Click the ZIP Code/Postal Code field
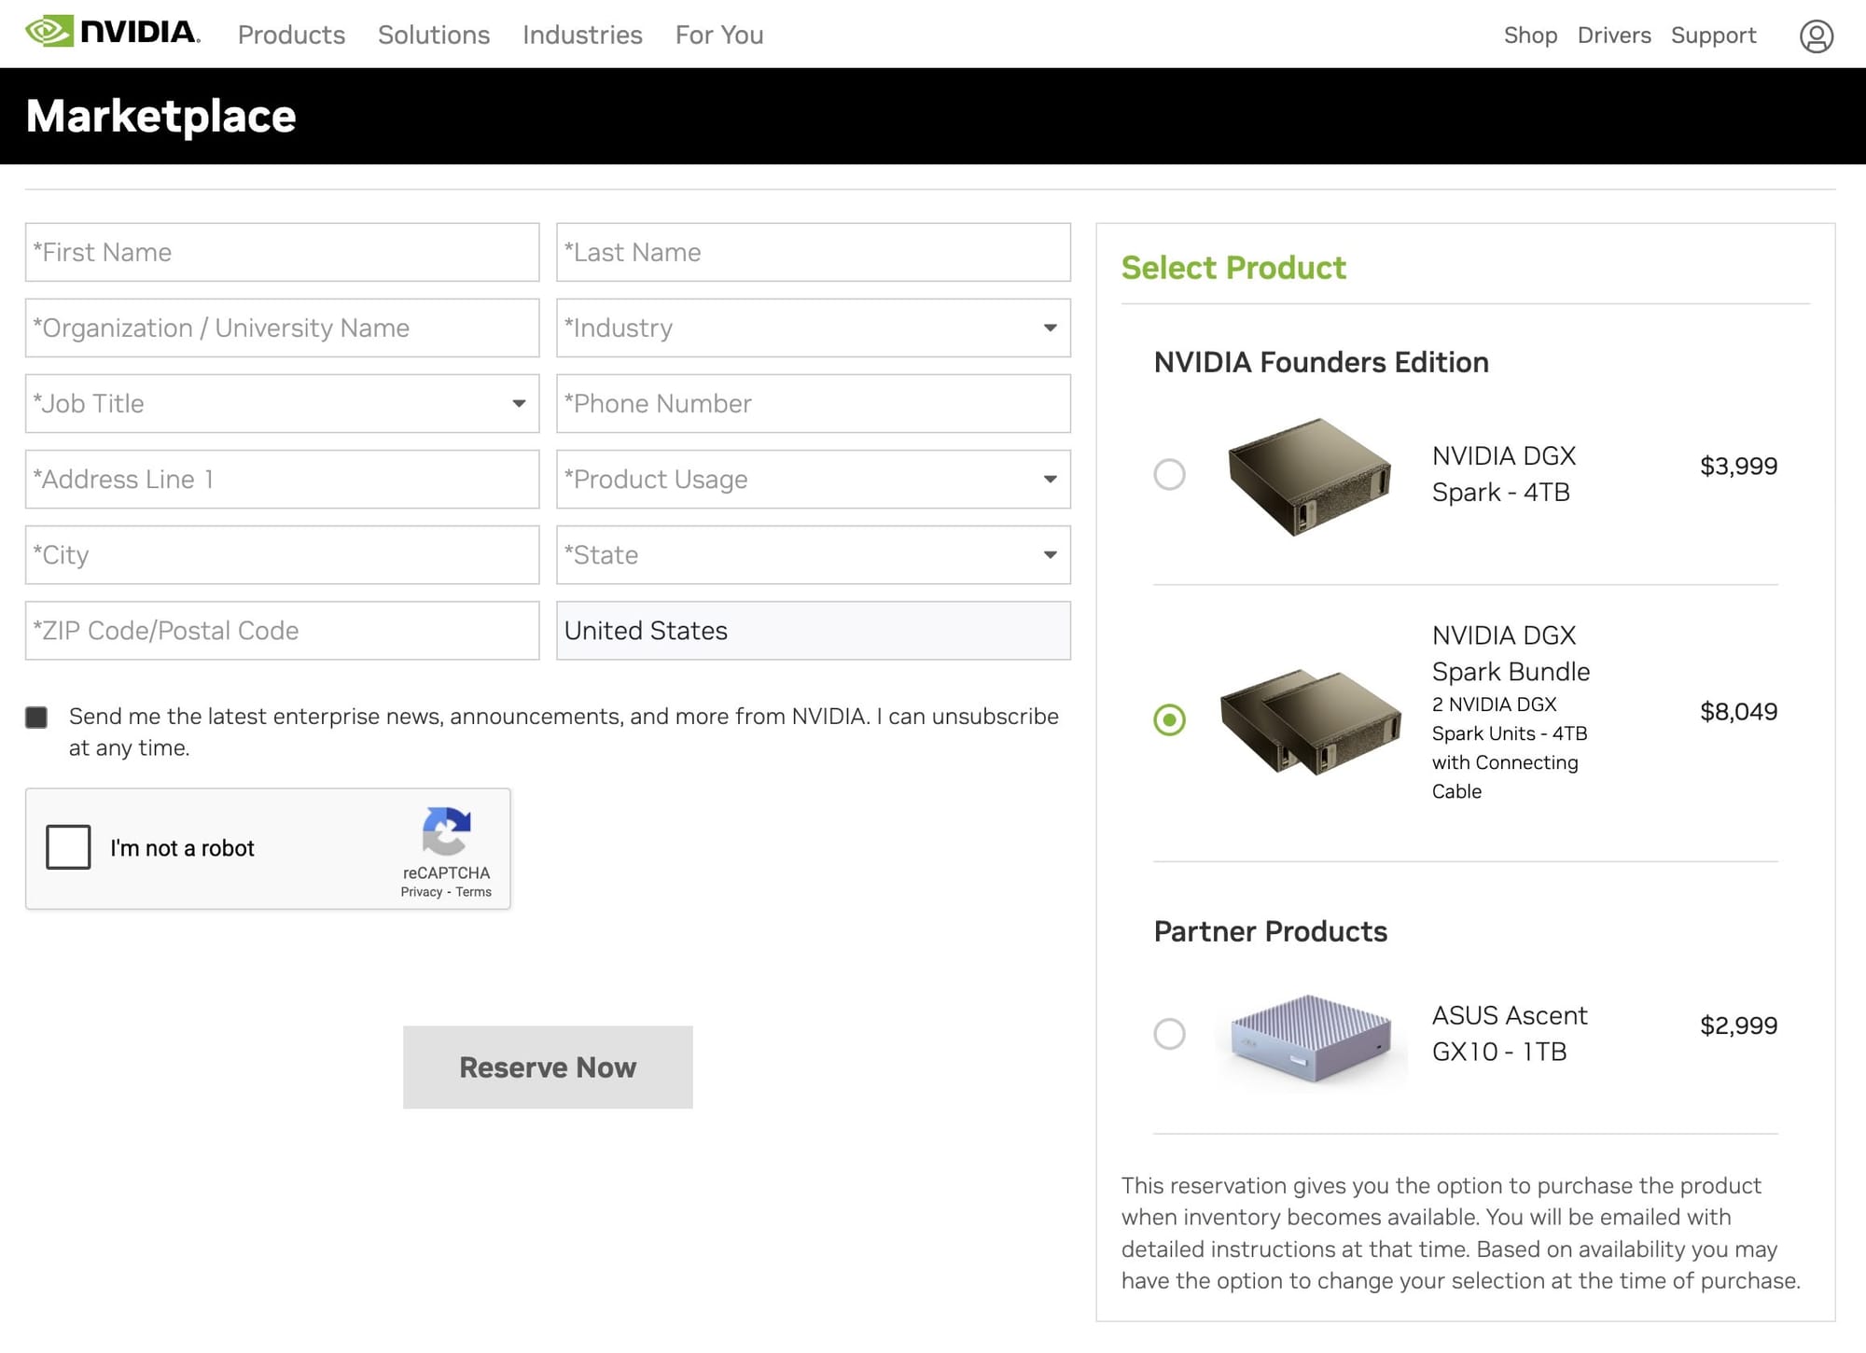Viewport: 1866px width, 1353px height. [282, 630]
